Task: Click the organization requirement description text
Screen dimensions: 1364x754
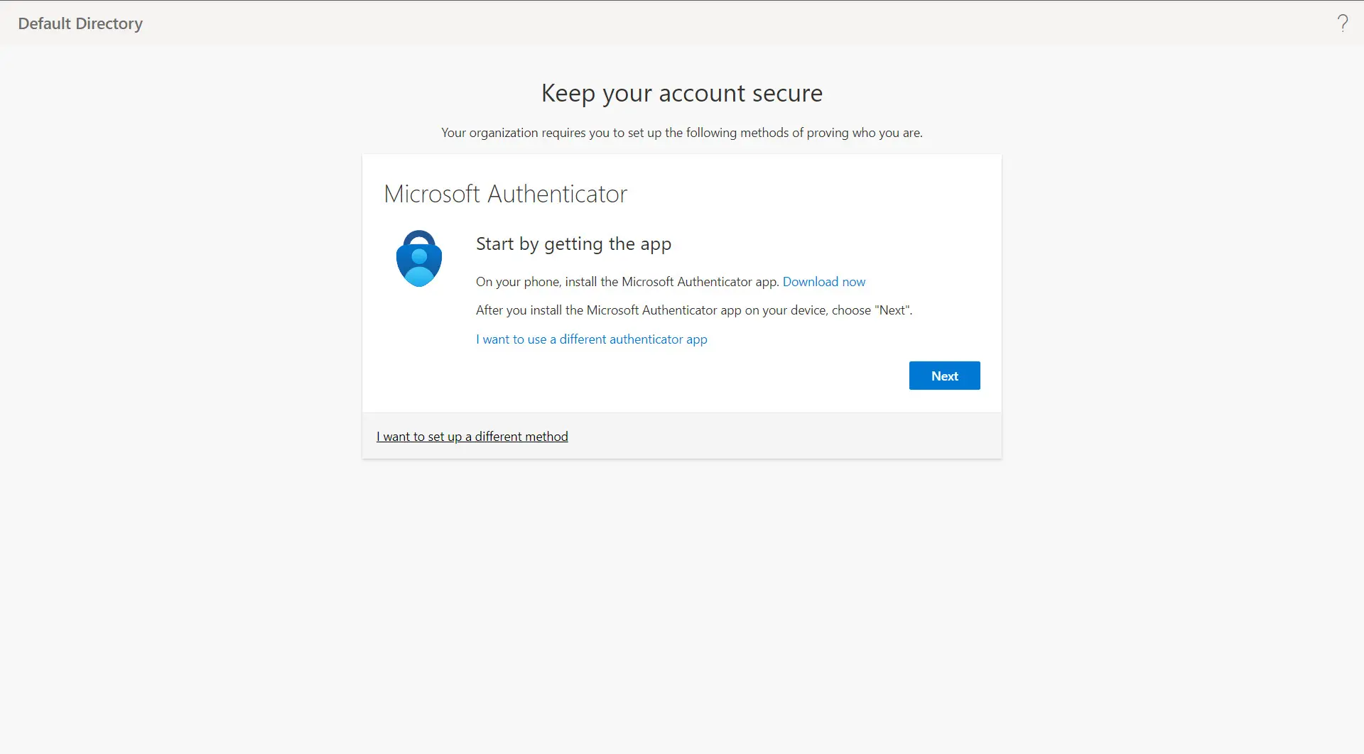Action: (x=681, y=133)
